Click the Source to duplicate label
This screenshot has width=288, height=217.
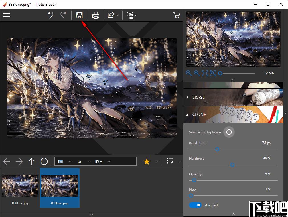coord(205,132)
